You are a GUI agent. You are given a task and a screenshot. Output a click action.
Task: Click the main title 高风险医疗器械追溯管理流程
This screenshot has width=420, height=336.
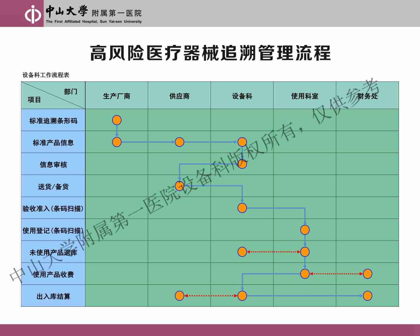(x=210, y=53)
